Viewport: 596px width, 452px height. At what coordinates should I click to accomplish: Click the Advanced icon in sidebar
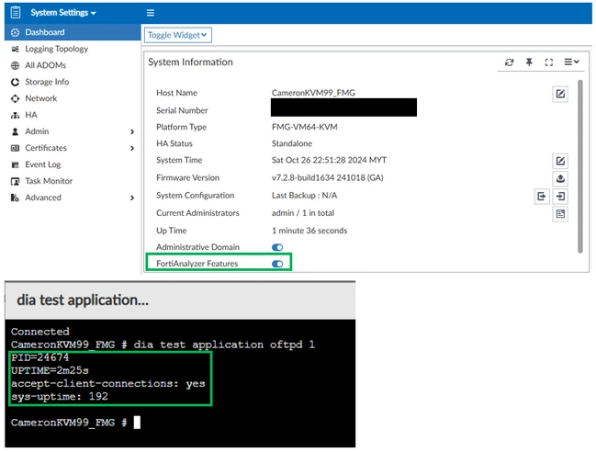coord(15,198)
